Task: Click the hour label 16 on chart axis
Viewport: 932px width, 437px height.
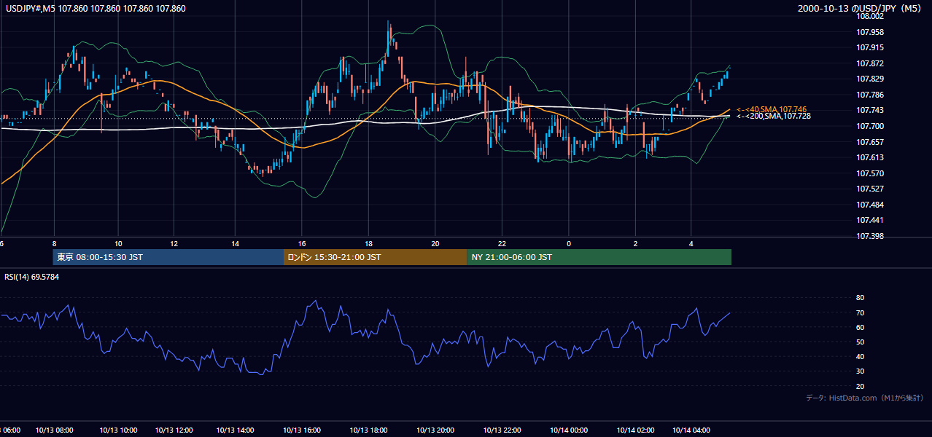Action: [302, 243]
